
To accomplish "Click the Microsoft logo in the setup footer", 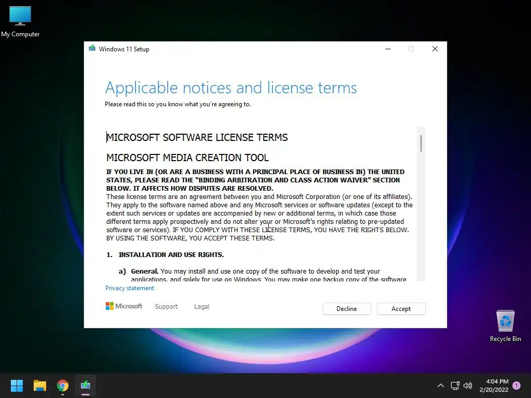I will [124, 306].
